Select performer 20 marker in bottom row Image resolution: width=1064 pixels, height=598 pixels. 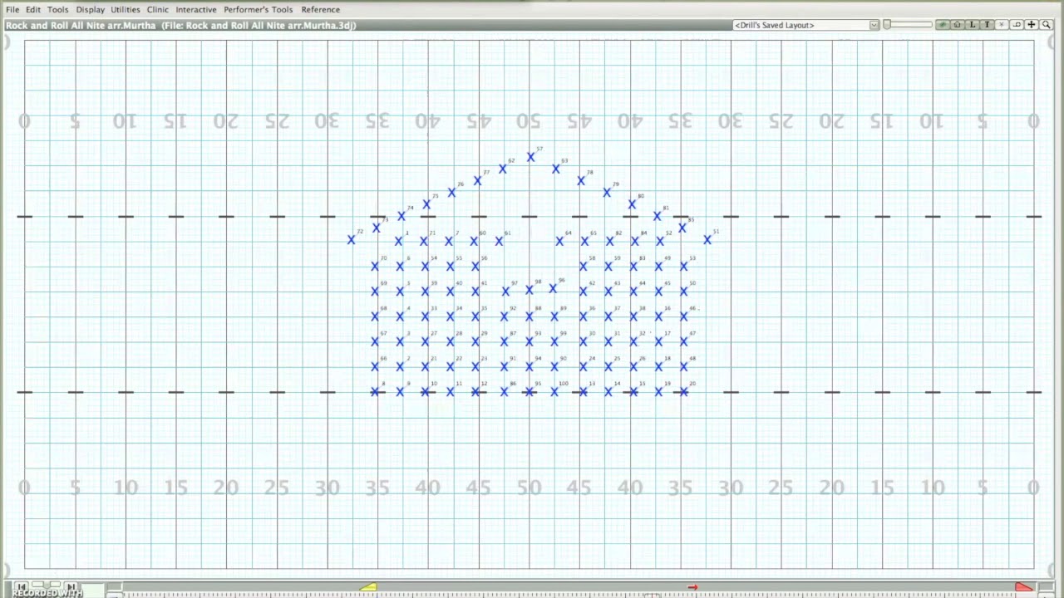(684, 391)
